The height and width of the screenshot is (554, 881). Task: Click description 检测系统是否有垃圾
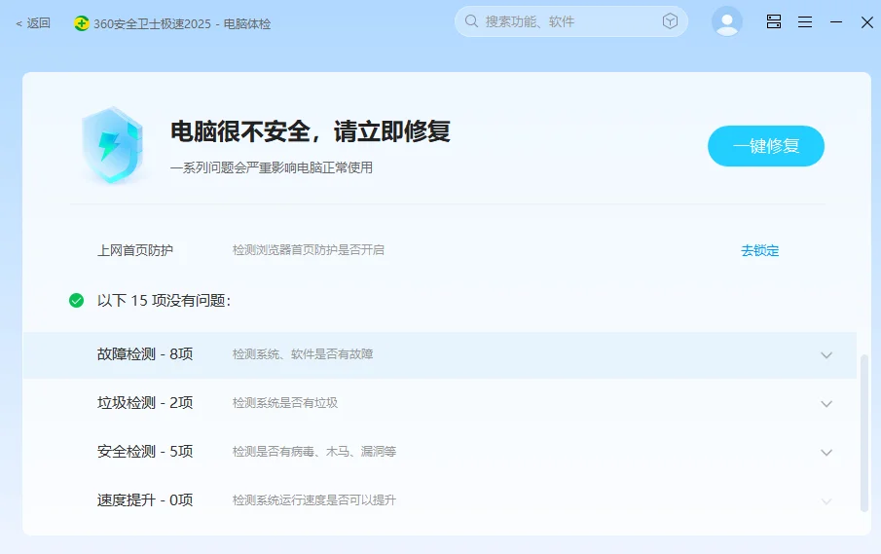point(285,403)
